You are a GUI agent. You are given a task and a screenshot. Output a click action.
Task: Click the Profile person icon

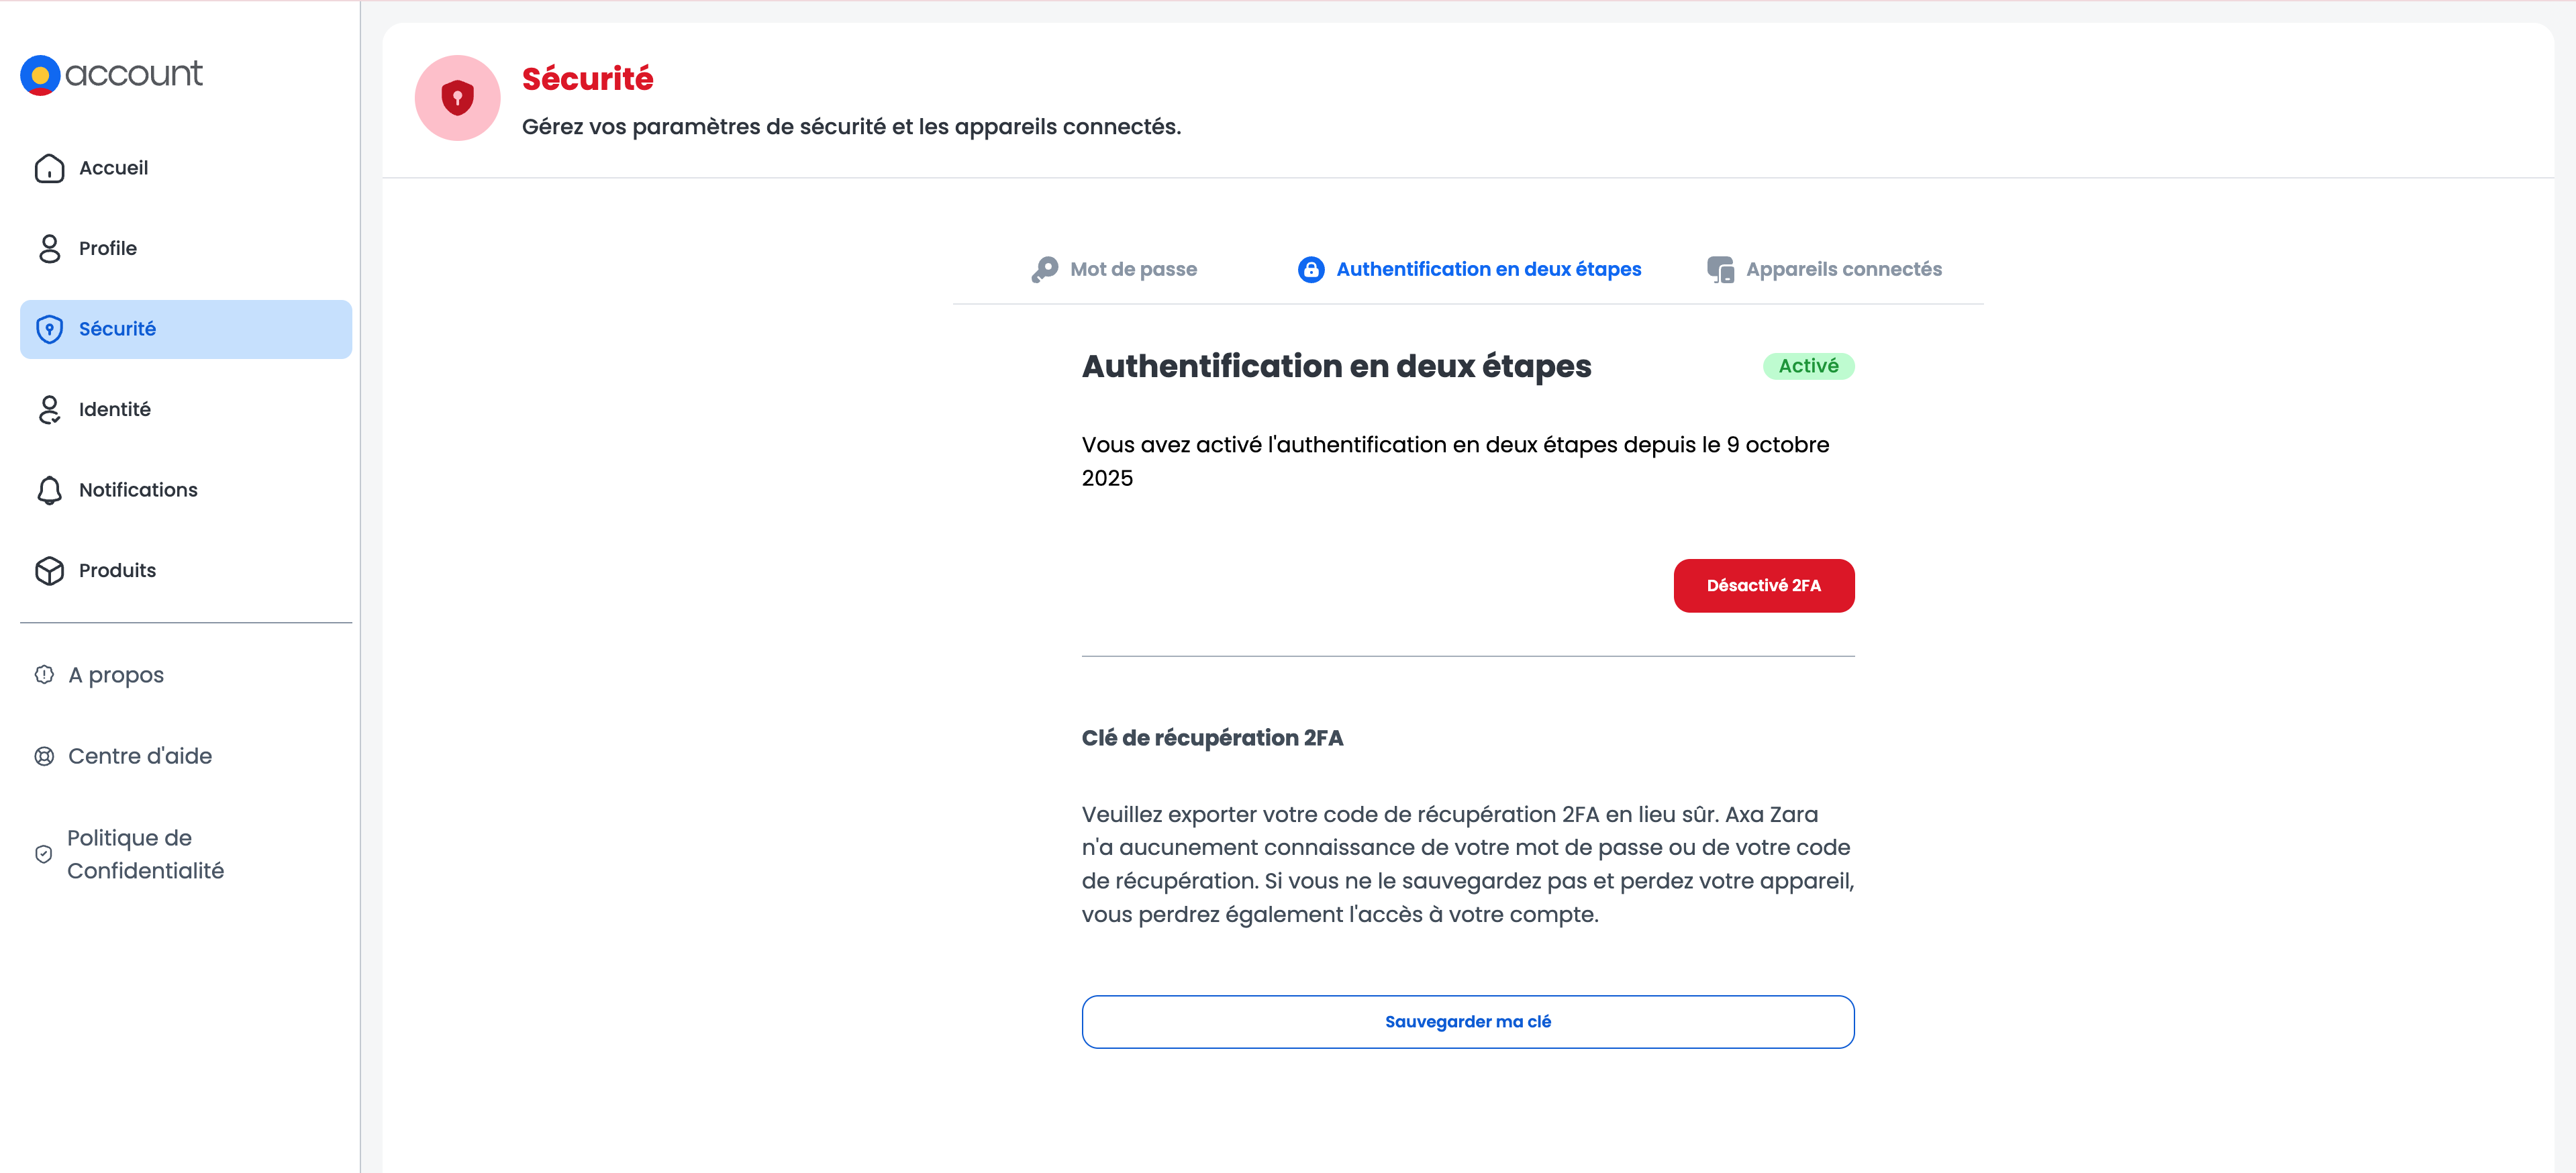pyautogui.click(x=49, y=248)
